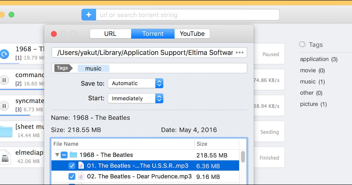Sort by the Size column header
Viewport: 352px width, 185px height.
coord(216,144)
